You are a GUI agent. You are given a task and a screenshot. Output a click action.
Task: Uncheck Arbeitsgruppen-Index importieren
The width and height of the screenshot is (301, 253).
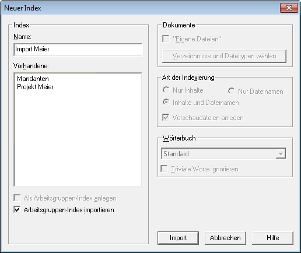click(x=17, y=210)
